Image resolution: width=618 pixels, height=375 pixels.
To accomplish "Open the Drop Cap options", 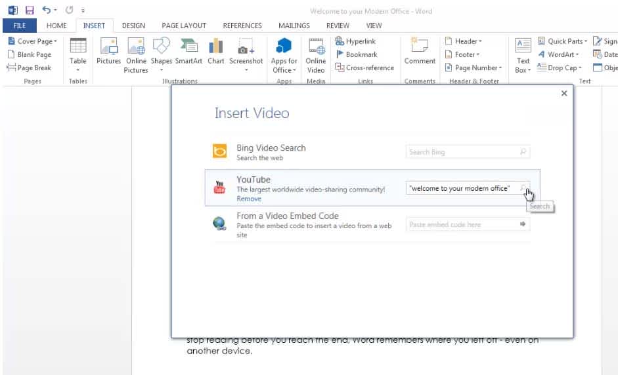I will 560,68.
